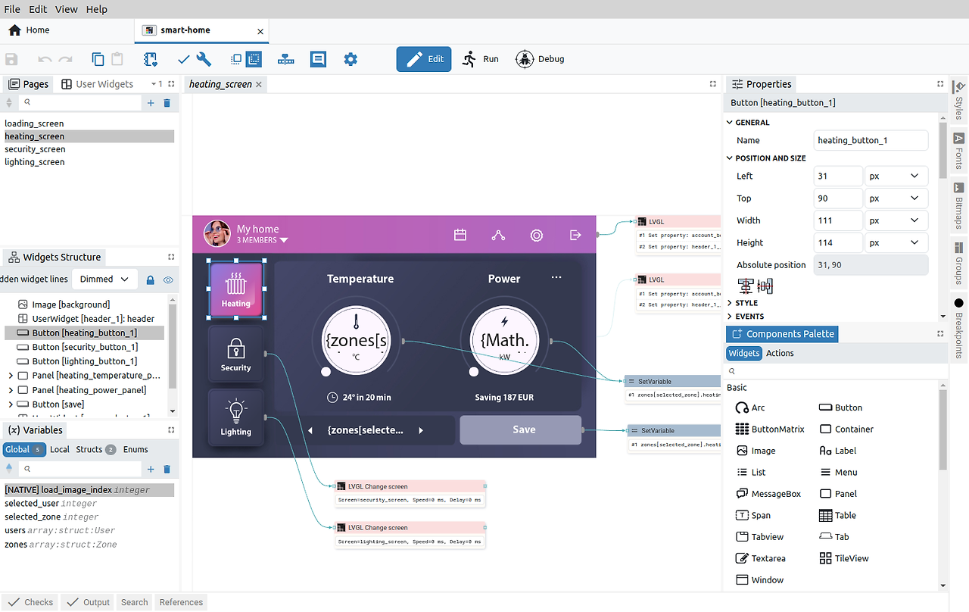This screenshot has width=969, height=612.
Task: Open Height unit px dropdown
Action: tap(896, 242)
